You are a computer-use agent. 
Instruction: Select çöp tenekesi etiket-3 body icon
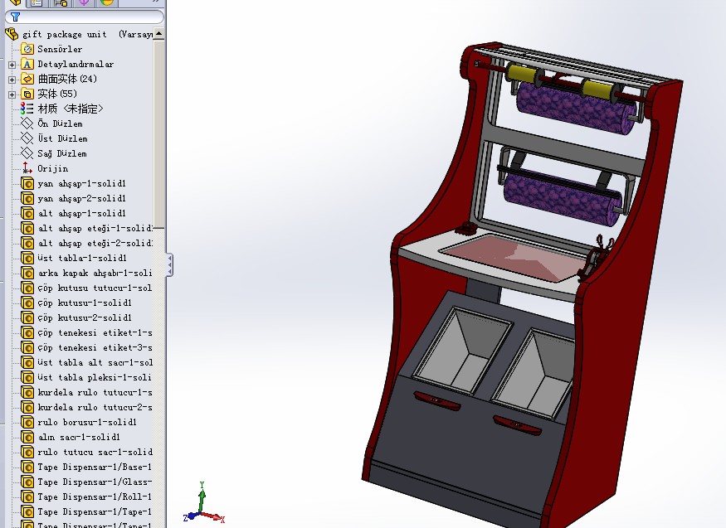[27, 347]
